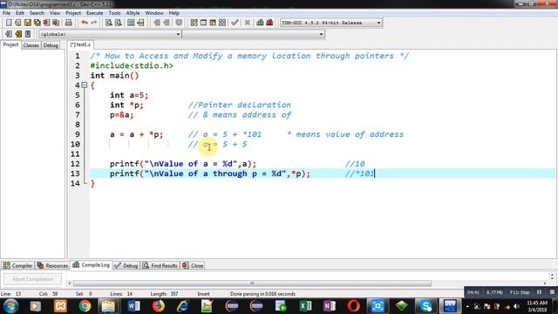The image size is (558, 314).
Task: Click the '//10' comment on line 12
Action: click(355, 164)
